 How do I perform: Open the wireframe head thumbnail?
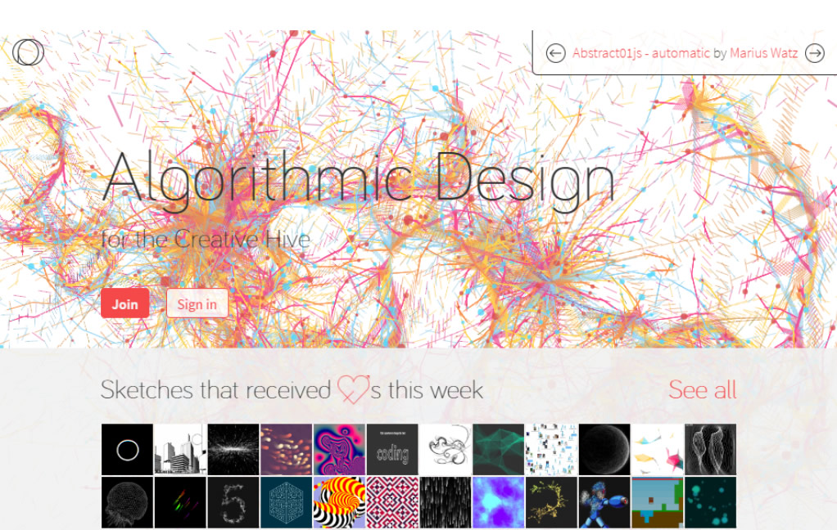point(127,502)
